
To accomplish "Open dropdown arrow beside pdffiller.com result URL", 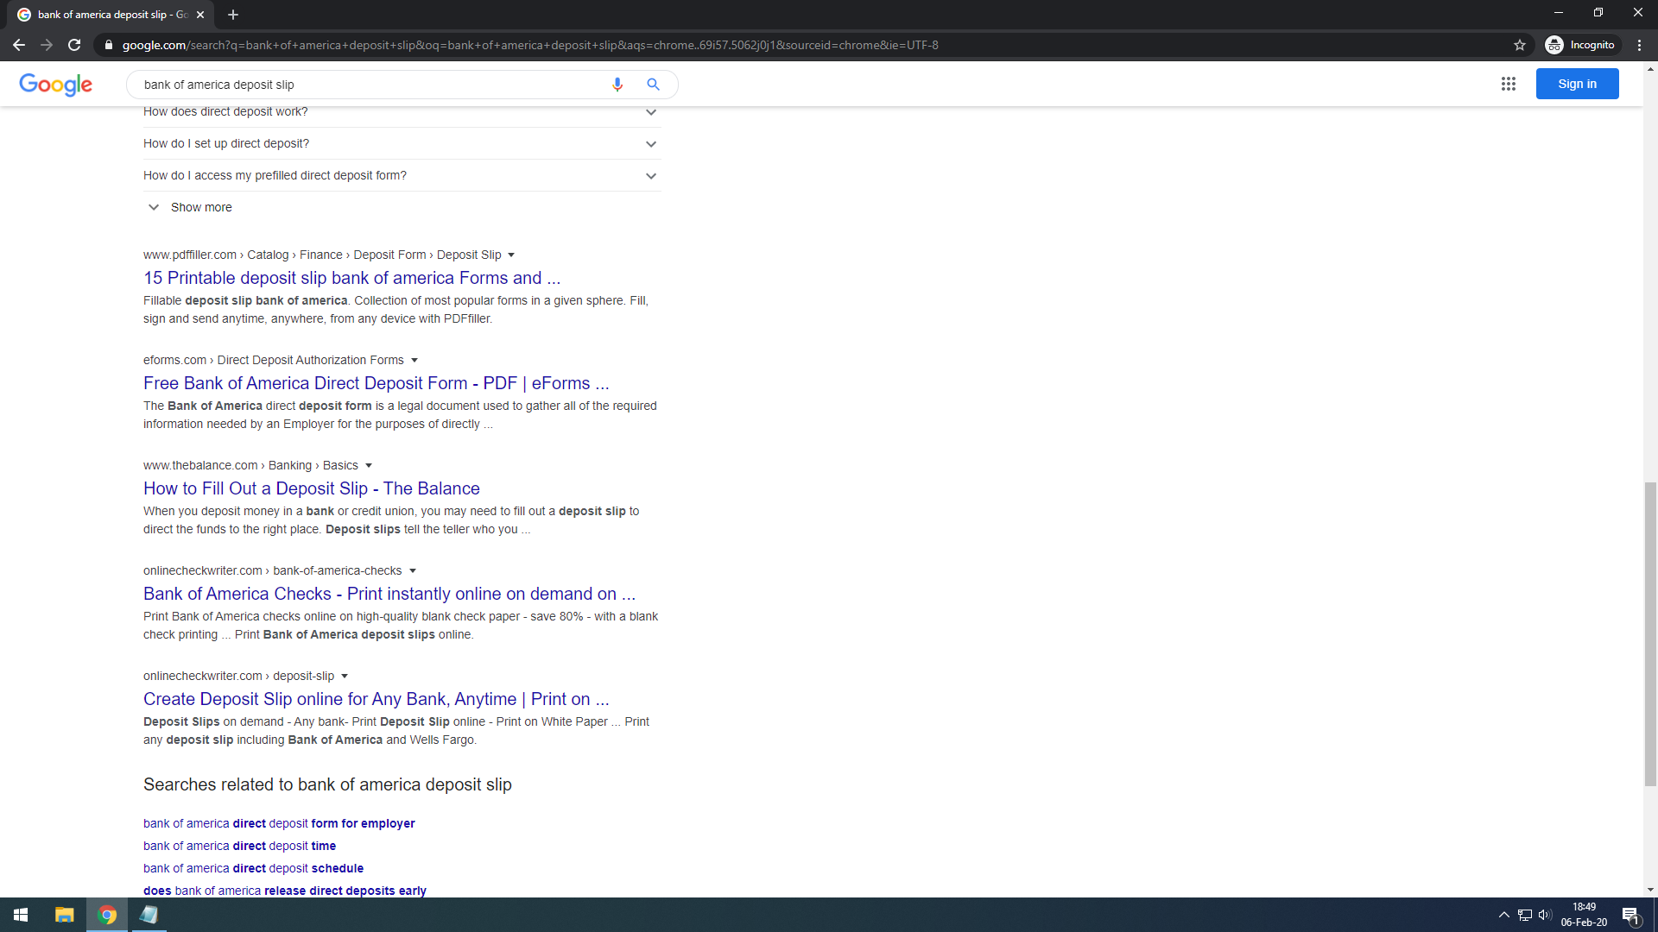I will tap(511, 255).
